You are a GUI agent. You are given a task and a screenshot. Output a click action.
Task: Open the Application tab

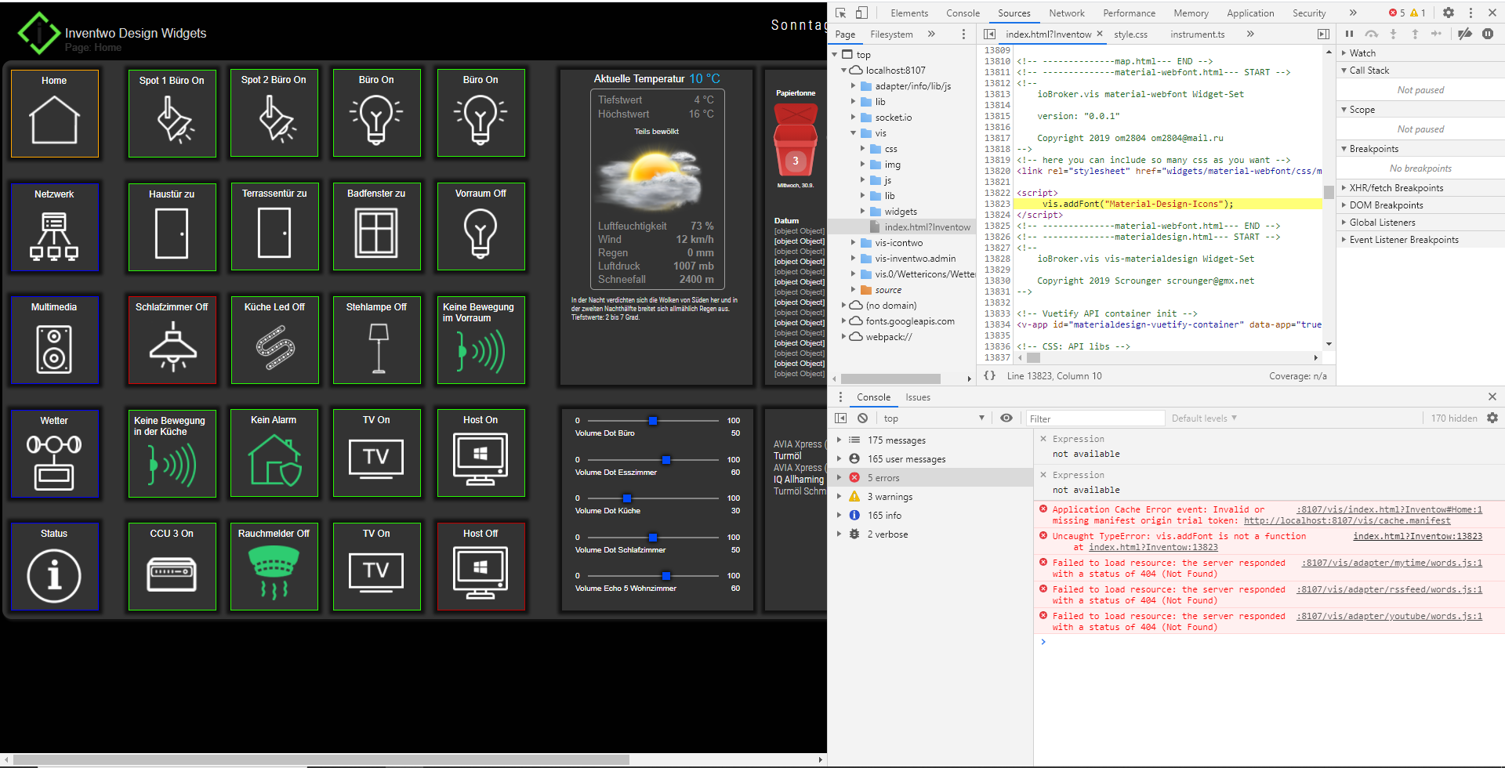(1250, 13)
